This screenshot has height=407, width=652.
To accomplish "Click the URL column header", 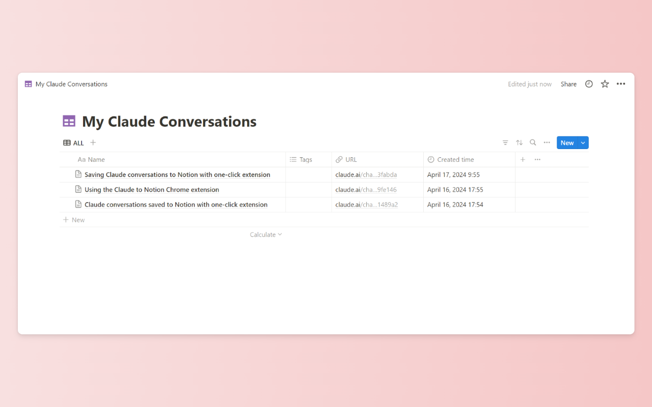I will (x=377, y=160).
